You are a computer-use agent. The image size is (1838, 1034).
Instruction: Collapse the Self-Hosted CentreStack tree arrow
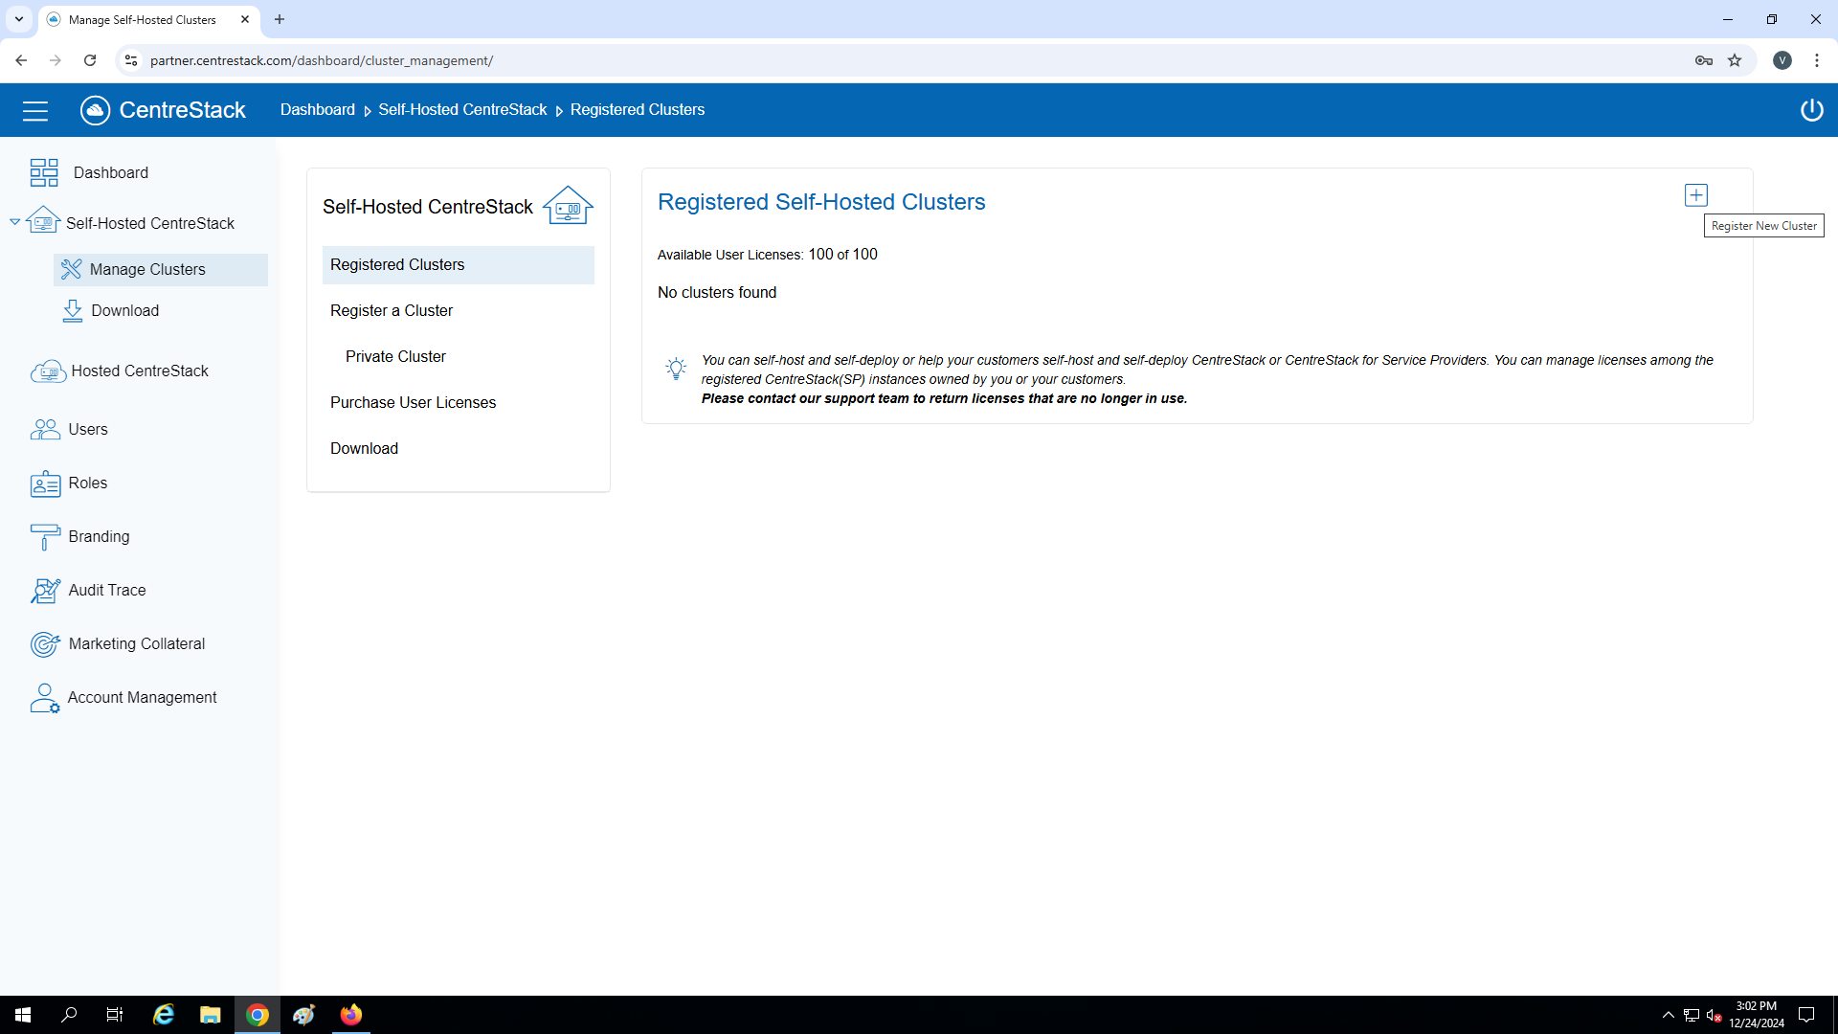(14, 222)
